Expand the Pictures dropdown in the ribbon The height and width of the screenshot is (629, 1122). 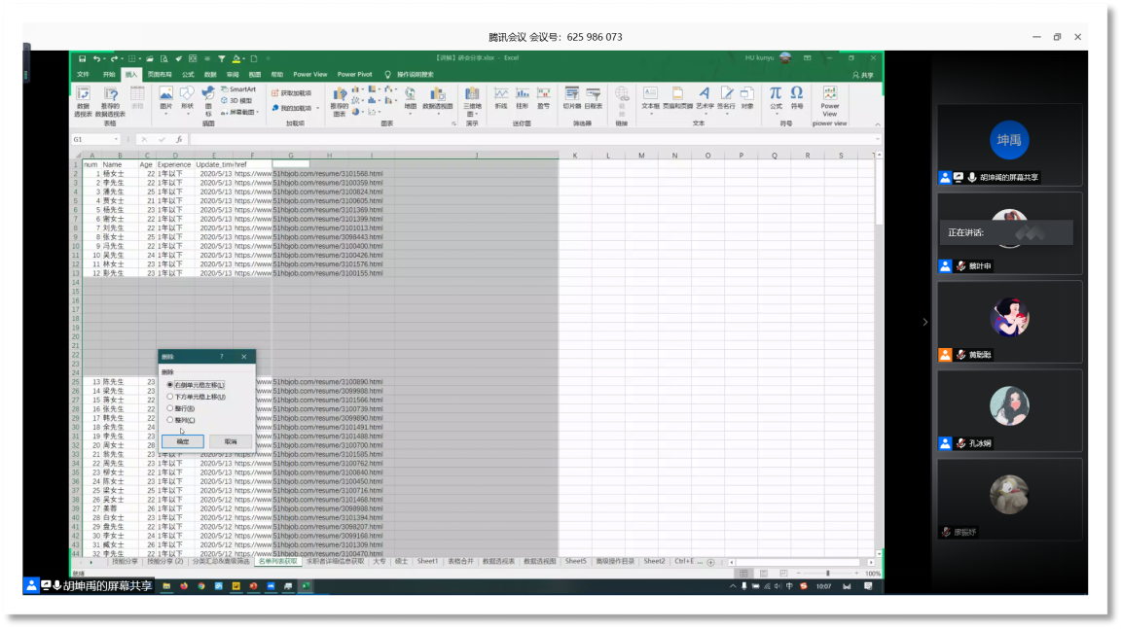pos(165,114)
